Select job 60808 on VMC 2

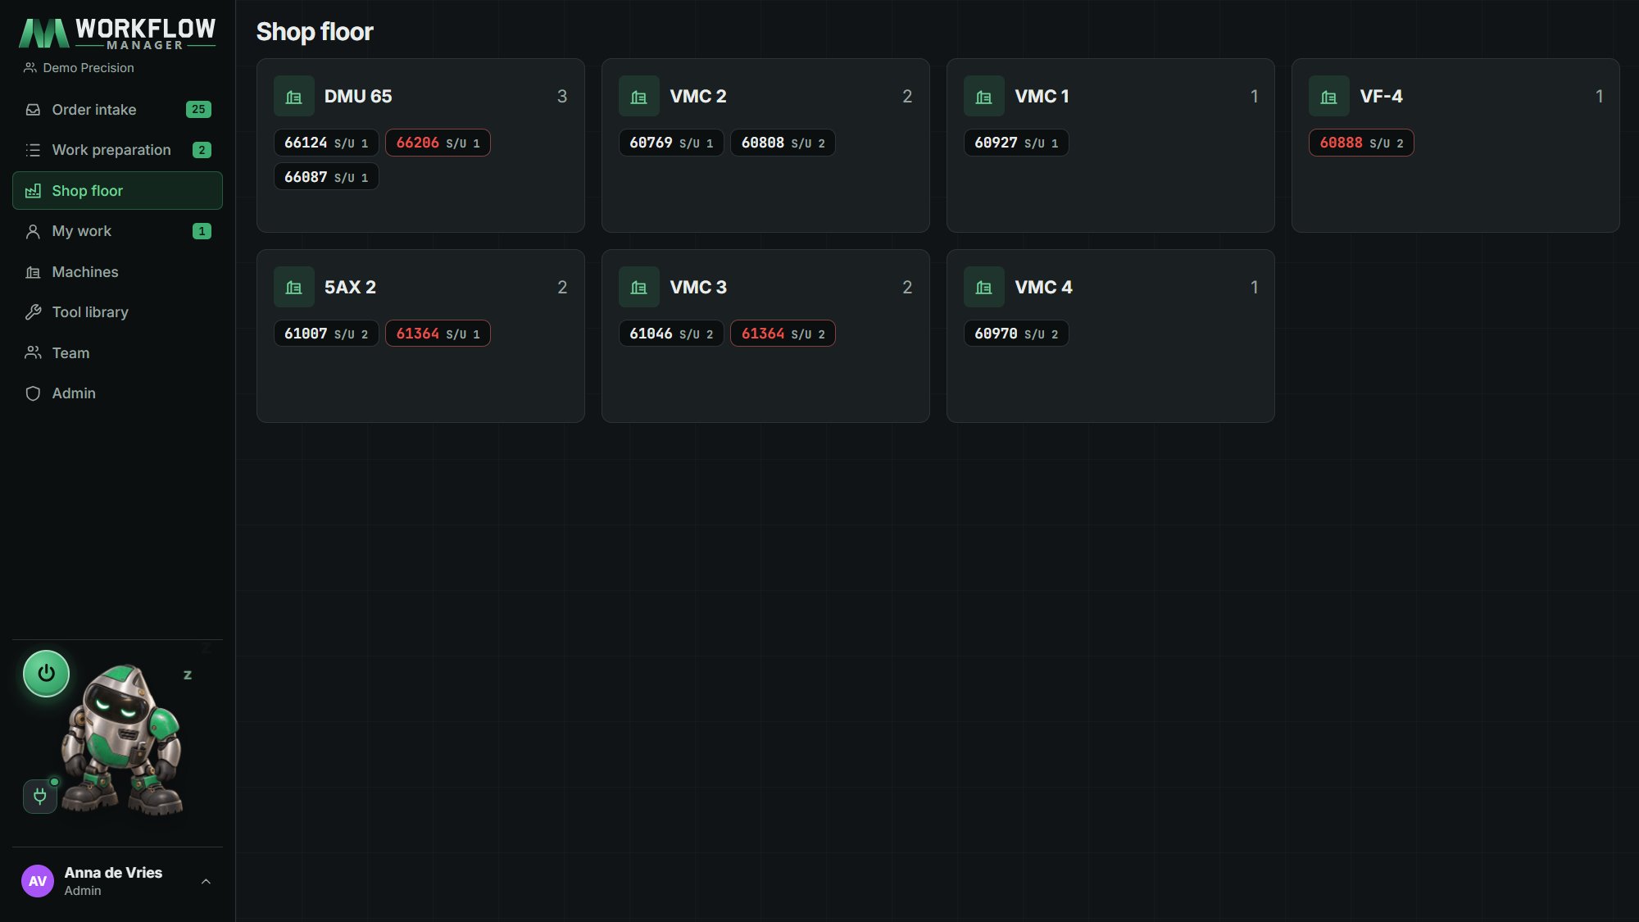(x=783, y=143)
